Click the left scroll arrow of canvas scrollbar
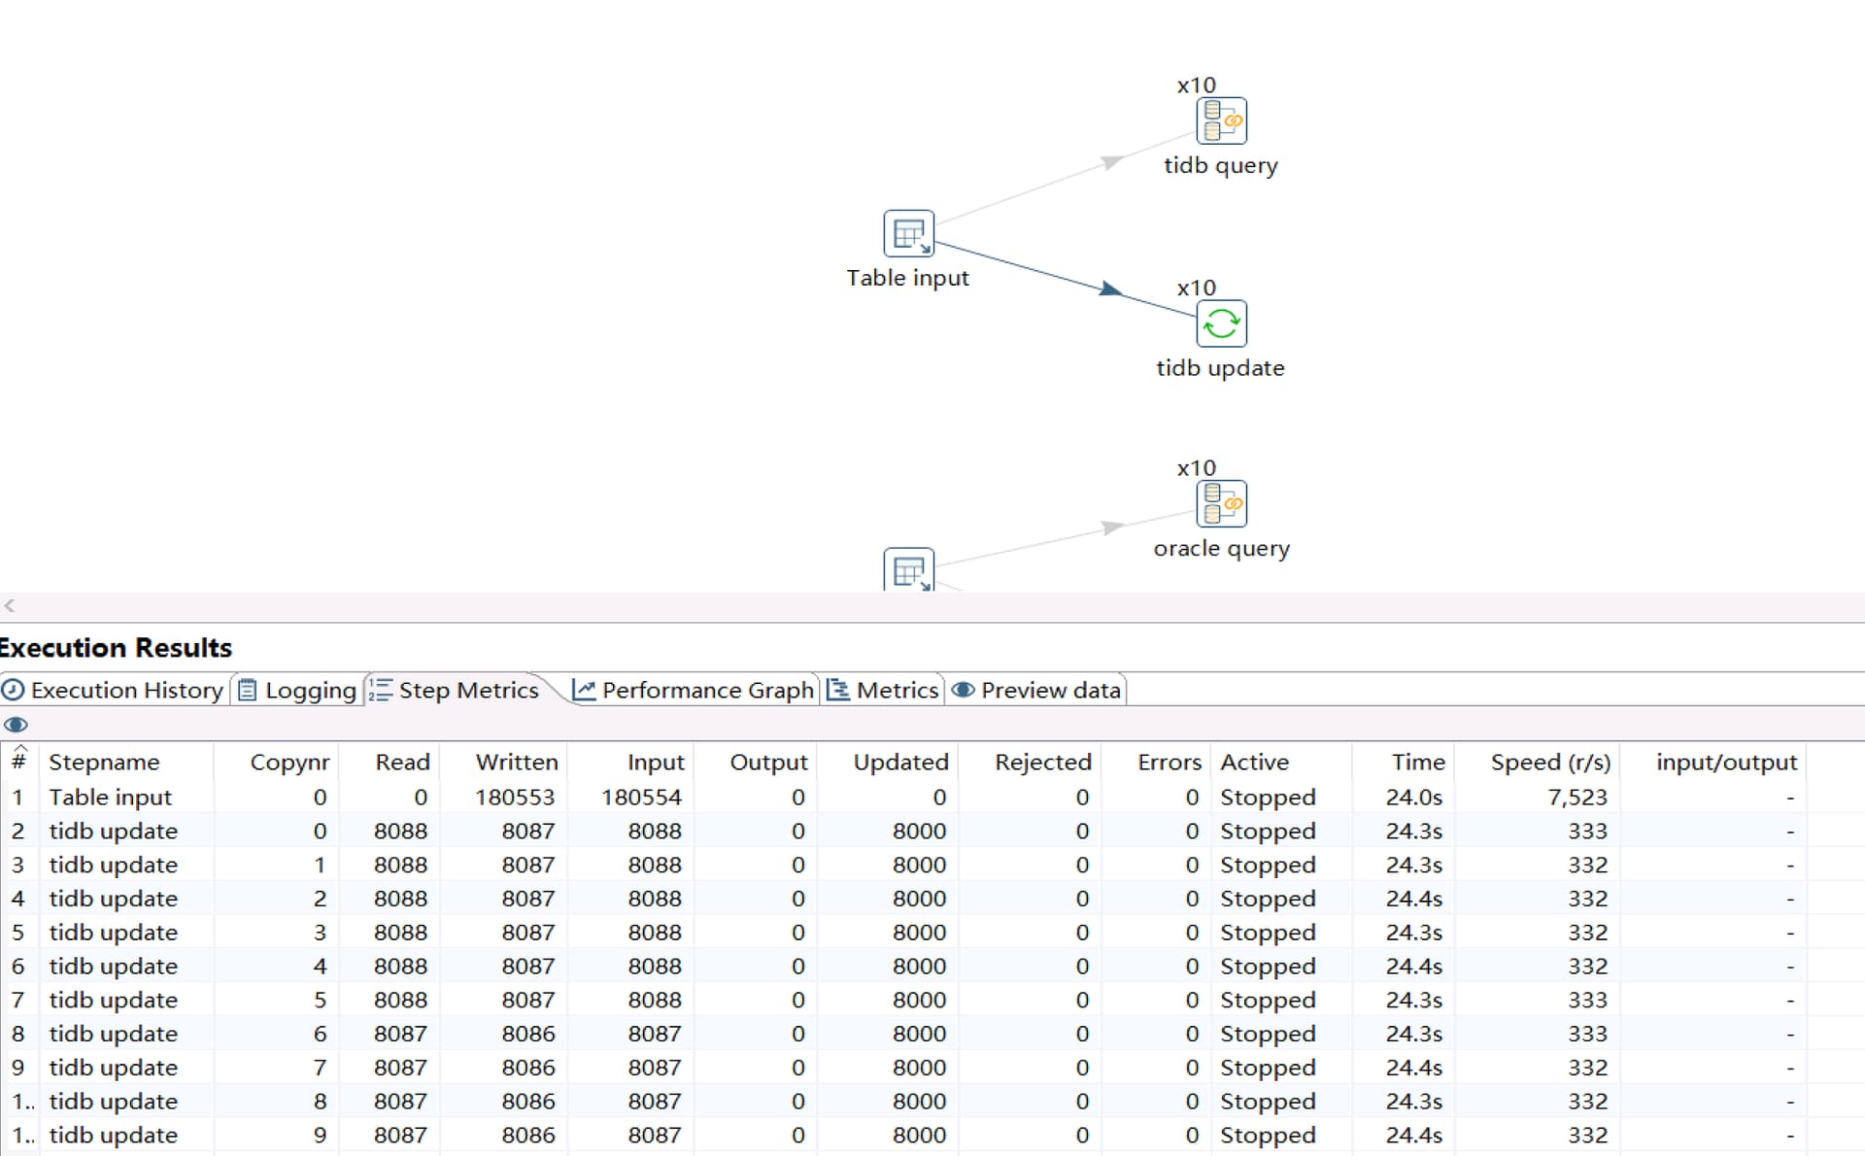Viewport: 1865px width, 1156px height. (10, 606)
